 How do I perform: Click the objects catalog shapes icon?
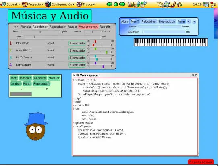pos(179,4)
